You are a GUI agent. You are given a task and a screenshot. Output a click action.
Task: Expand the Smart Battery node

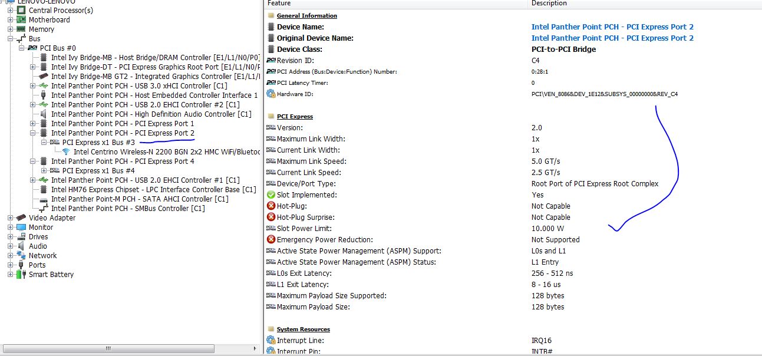click(10, 274)
